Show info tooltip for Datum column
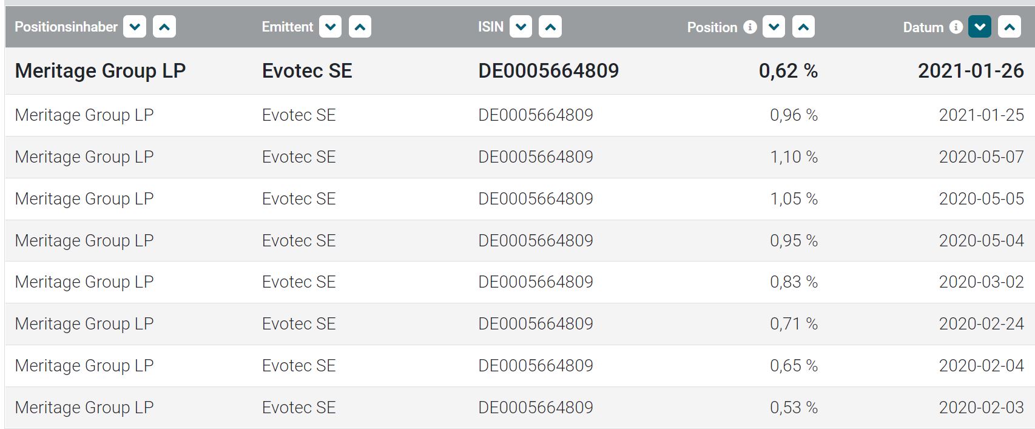Viewport: 1035px width, 429px height. tap(956, 27)
